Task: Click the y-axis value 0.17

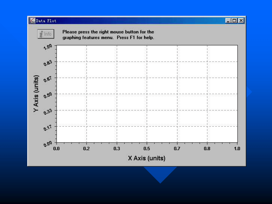Action: tap(48, 128)
